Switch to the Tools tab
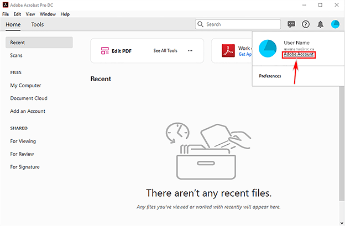345x226 pixels. click(x=38, y=24)
